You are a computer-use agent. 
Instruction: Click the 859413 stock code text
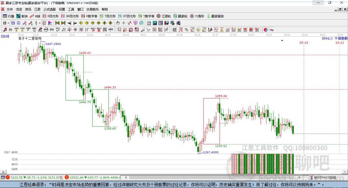click(327, 38)
